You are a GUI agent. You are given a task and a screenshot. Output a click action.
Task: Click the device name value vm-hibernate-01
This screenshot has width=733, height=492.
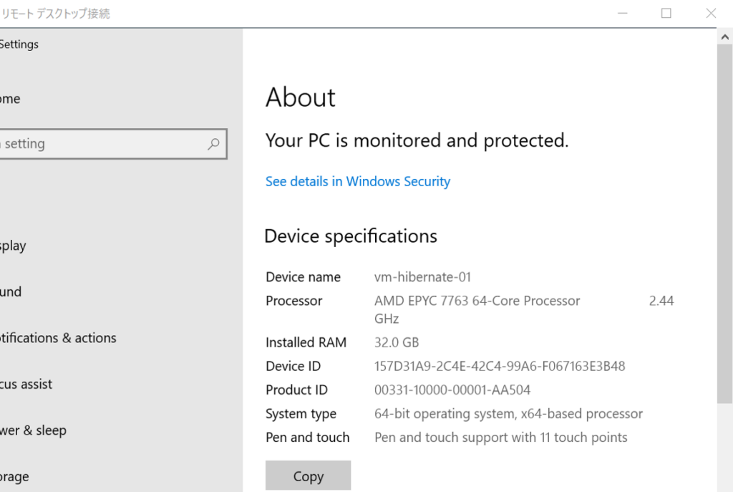click(422, 277)
